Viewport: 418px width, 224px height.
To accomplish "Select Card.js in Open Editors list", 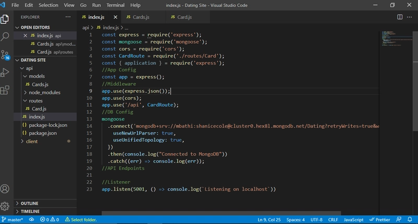I will (45, 52).
